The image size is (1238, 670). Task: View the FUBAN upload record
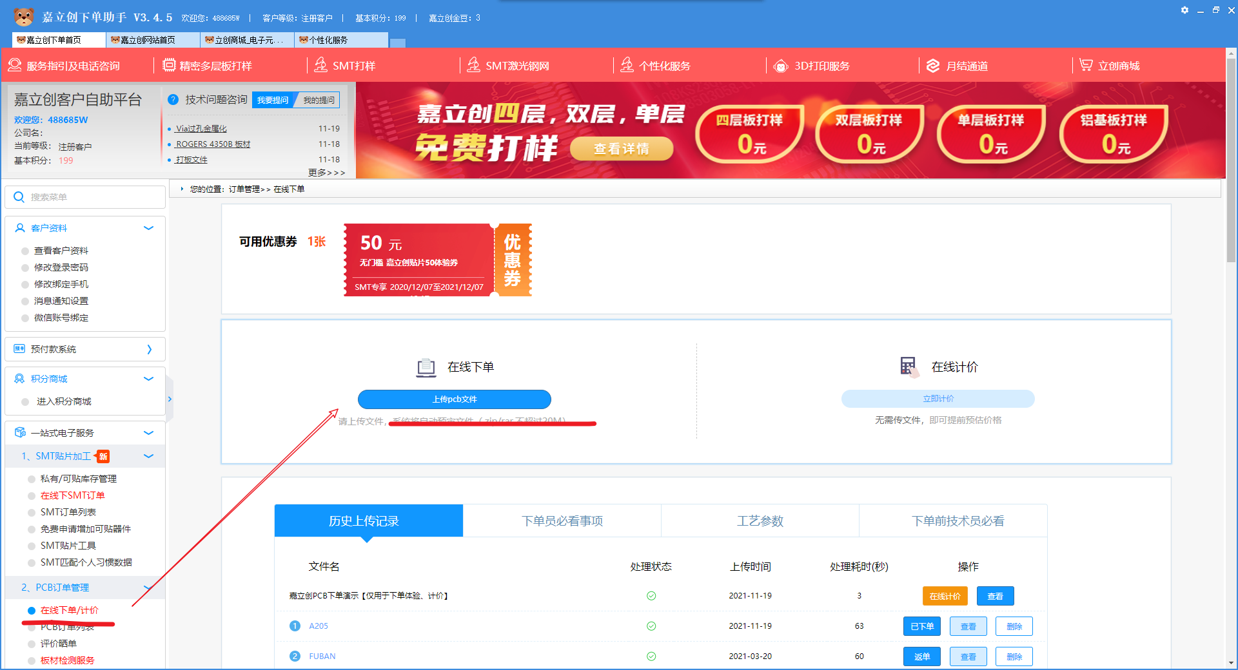(968, 656)
